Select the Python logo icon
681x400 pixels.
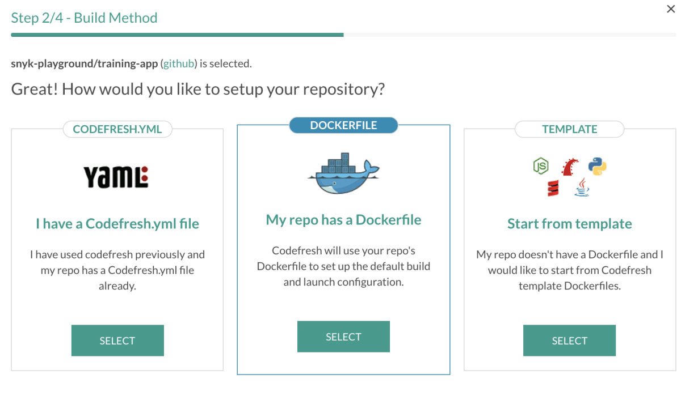coord(598,166)
